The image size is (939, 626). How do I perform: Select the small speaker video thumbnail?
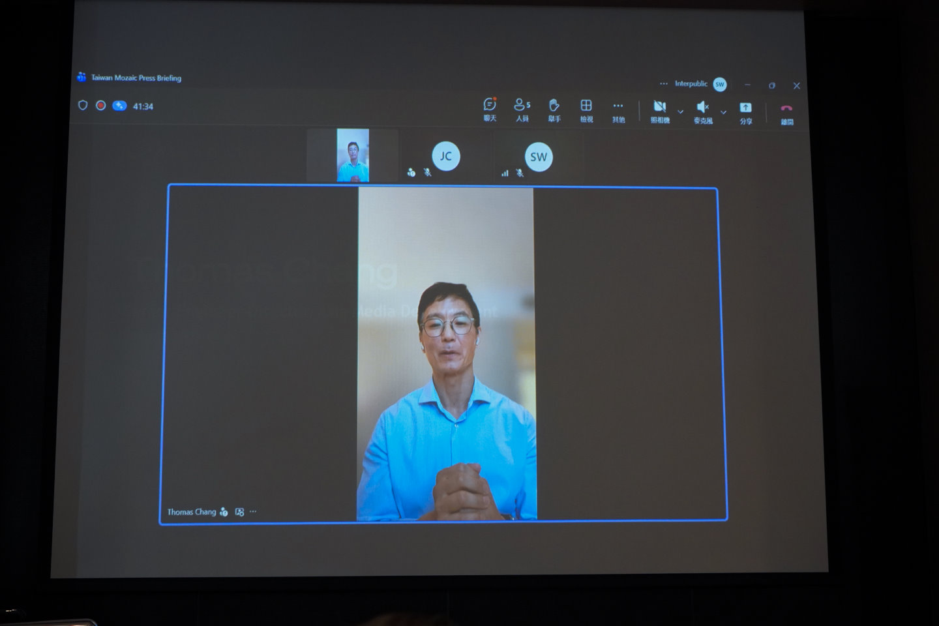(x=353, y=155)
